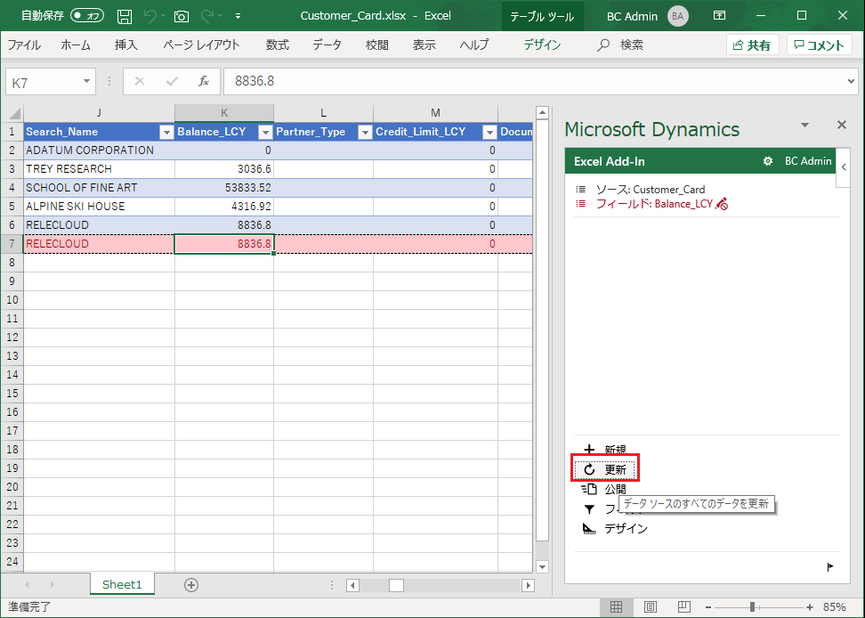Click the 更新 (Refresh) button
The height and width of the screenshot is (618, 865).
click(604, 469)
